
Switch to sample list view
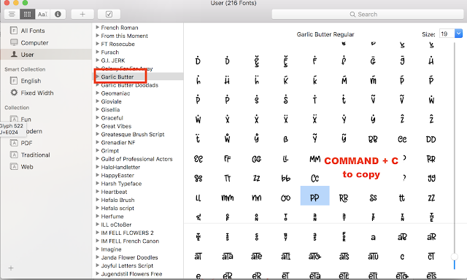tap(12, 14)
